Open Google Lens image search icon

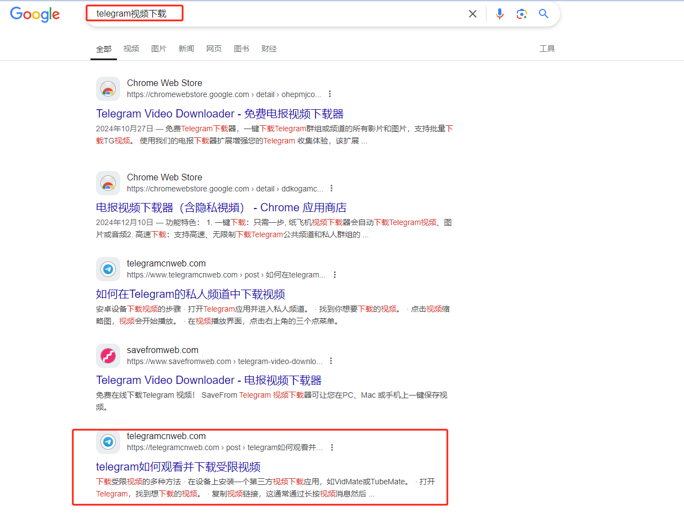coord(522,14)
